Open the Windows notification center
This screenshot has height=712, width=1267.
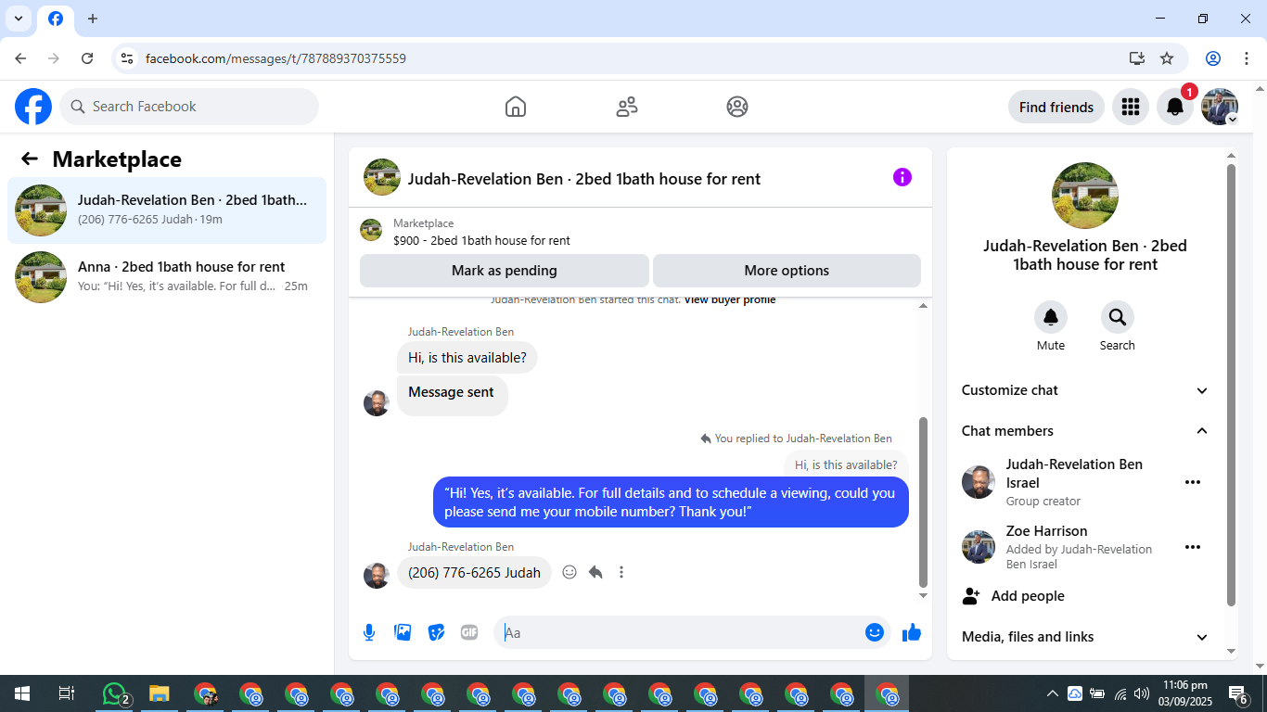point(1238,693)
